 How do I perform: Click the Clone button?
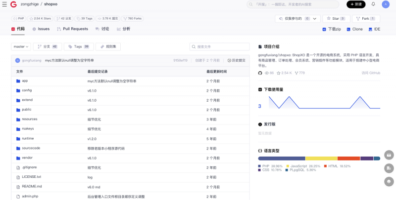click(x=354, y=29)
